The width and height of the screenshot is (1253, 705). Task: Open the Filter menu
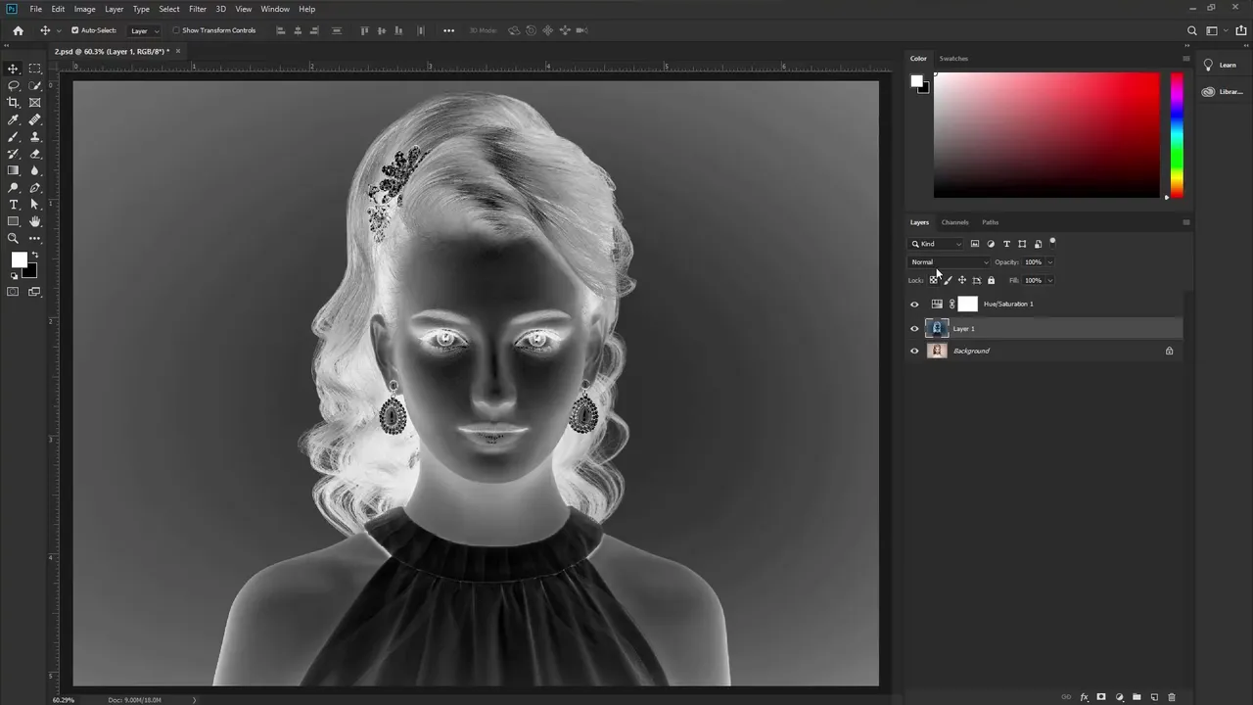pyautogui.click(x=198, y=9)
